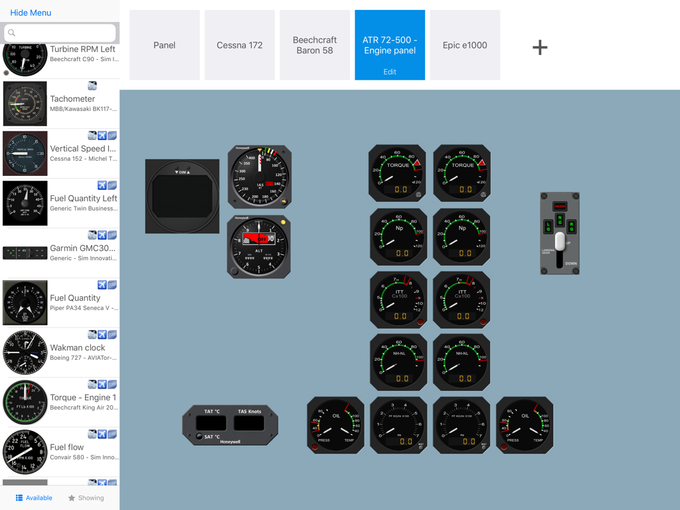Select the Epic e1000 panel
Screen dimensions: 680x510
tap(465, 44)
